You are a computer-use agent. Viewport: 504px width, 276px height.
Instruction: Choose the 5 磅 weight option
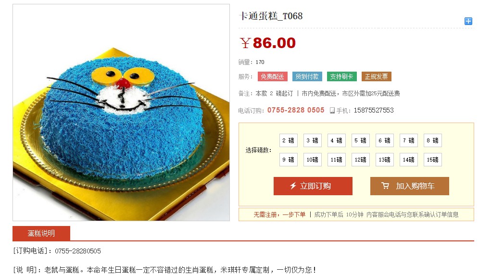tap(360, 140)
